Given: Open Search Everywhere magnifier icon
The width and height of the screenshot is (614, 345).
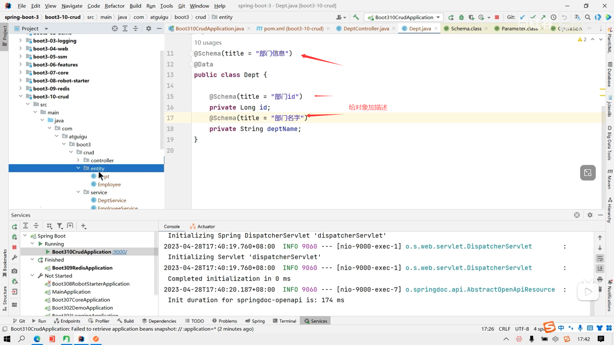Looking at the screenshot, I should [587, 17].
